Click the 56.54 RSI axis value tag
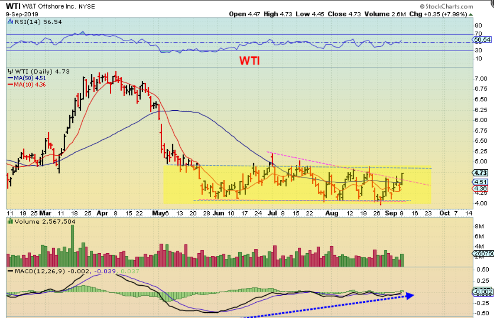The image size is (494, 318). [482, 40]
